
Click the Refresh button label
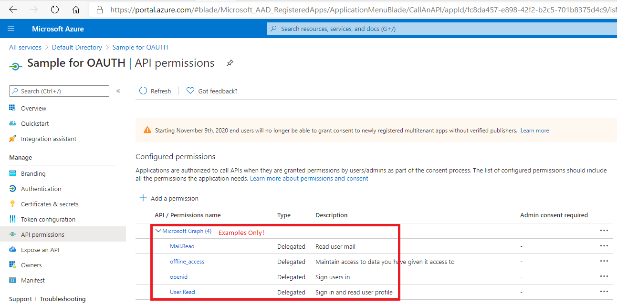pos(161,91)
